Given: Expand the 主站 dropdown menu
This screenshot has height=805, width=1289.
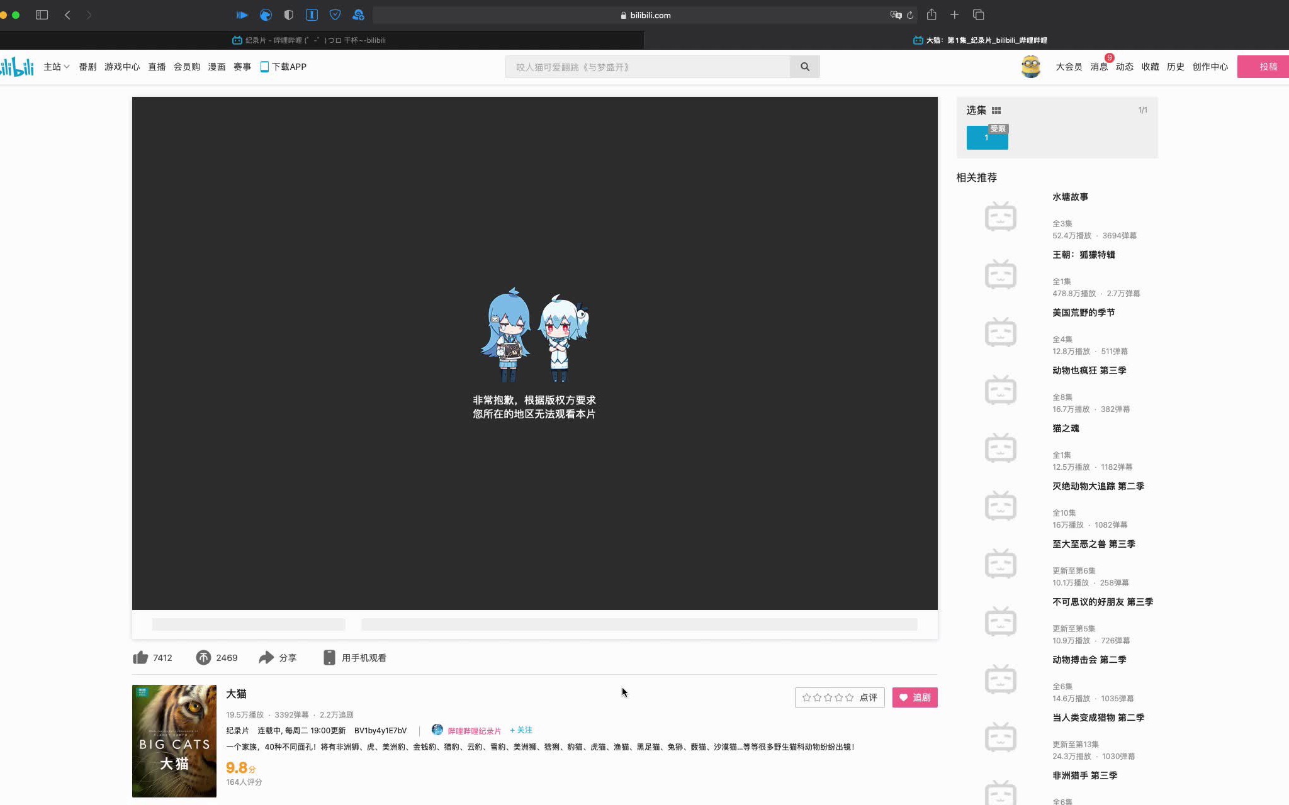Looking at the screenshot, I should (x=56, y=67).
